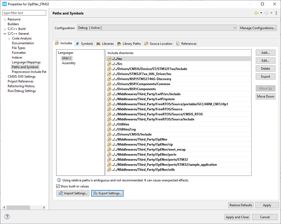
Task: Click the Restore Defaults button
Action: tap(241, 205)
